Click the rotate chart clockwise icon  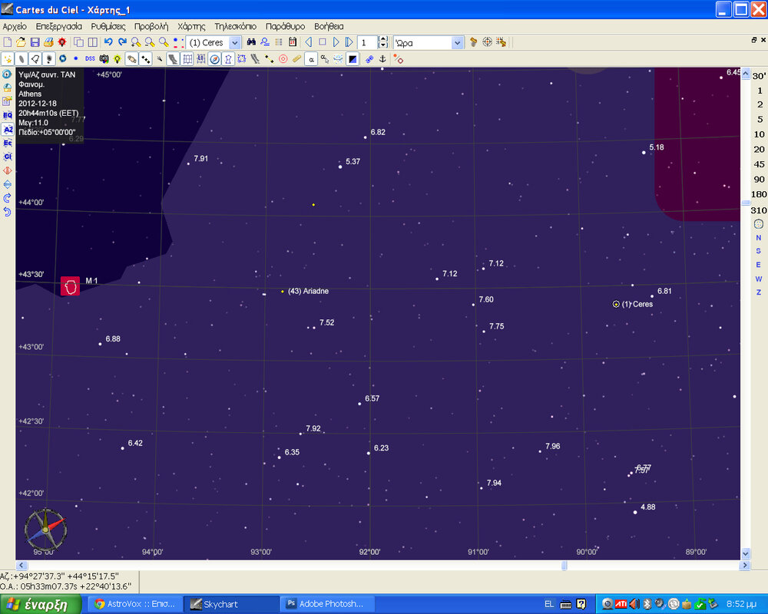click(x=7, y=198)
